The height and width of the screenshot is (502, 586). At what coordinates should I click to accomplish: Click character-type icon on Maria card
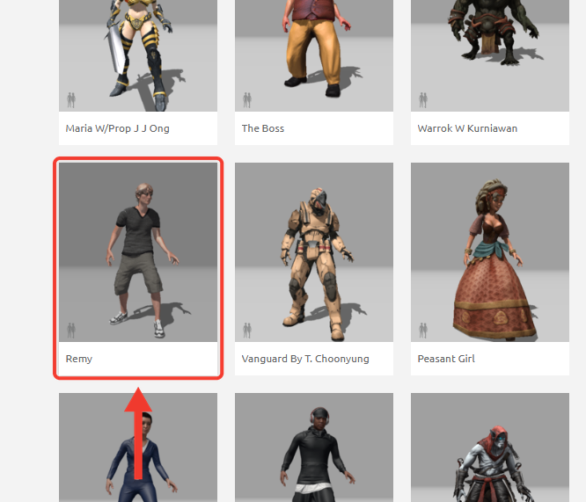point(71,100)
